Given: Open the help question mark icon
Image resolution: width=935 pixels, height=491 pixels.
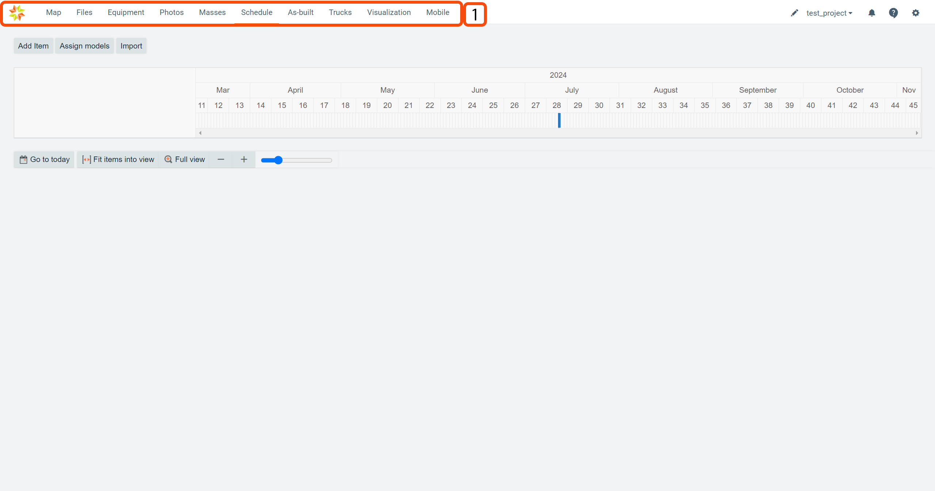Looking at the screenshot, I should [893, 13].
